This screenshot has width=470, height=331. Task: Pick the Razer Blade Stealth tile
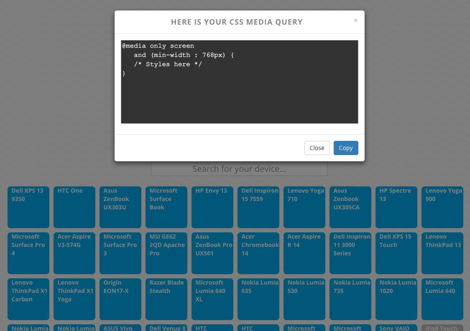pos(166,299)
